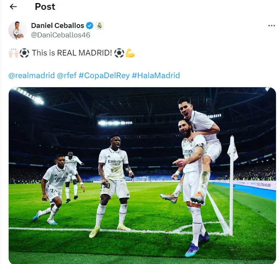Click the soccer ball emoji after MADRID!
Viewport: 279px width, 264px height.
point(119,53)
